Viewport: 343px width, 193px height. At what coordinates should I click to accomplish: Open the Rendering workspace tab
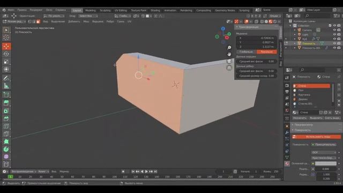point(186,10)
